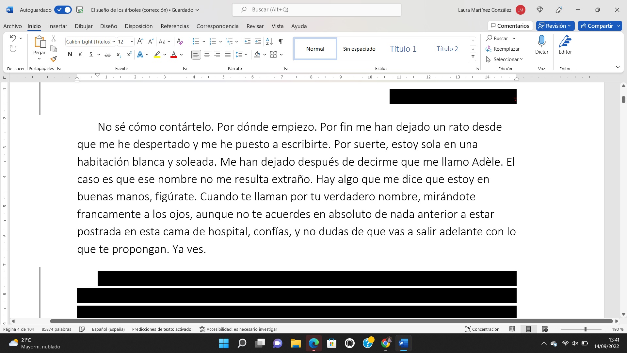Screen dimensions: 627x353
Task: Click the Comentarios button
Action: (510, 26)
